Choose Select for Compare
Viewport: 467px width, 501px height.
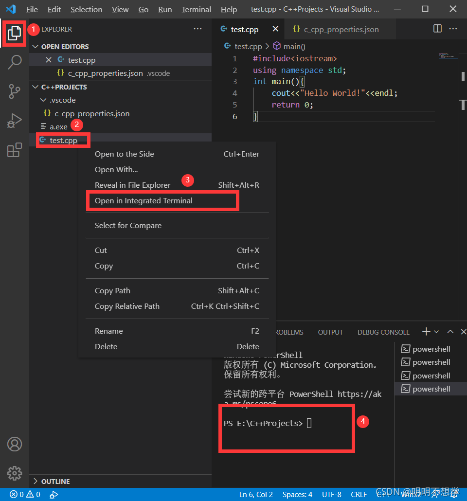tap(177, 226)
